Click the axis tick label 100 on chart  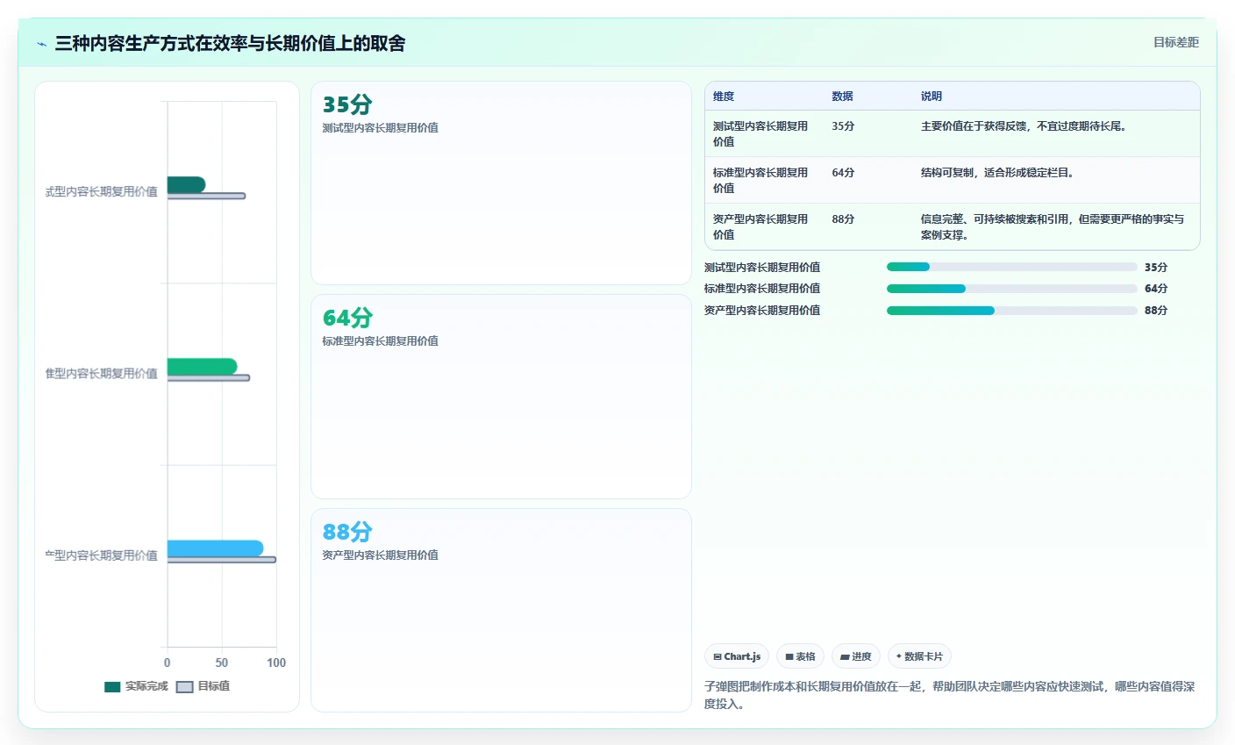pos(276,663)
